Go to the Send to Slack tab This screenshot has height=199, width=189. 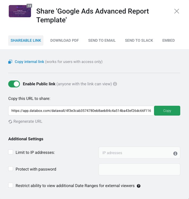139,40
